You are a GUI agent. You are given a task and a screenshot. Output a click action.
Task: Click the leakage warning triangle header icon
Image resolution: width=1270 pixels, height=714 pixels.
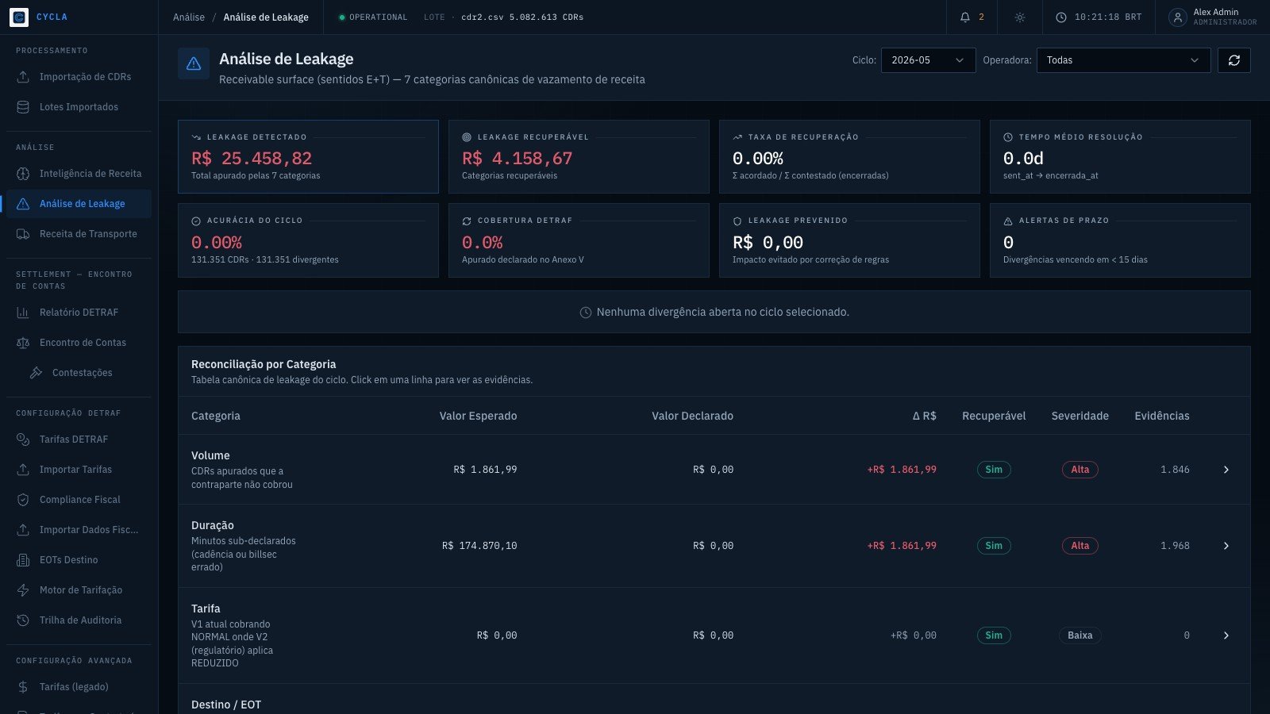194,64
